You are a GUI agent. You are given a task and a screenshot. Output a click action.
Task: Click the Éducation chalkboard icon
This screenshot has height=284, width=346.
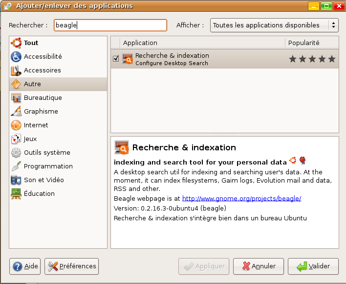click(x=16, y=193)
